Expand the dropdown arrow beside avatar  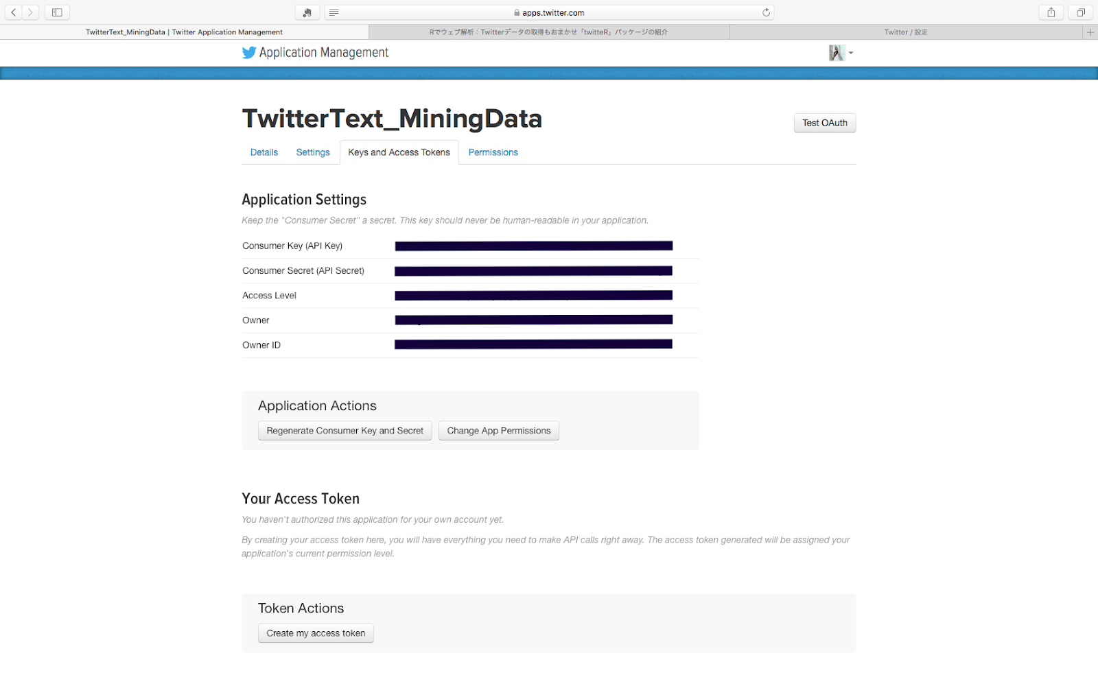[x=851, y=53]
